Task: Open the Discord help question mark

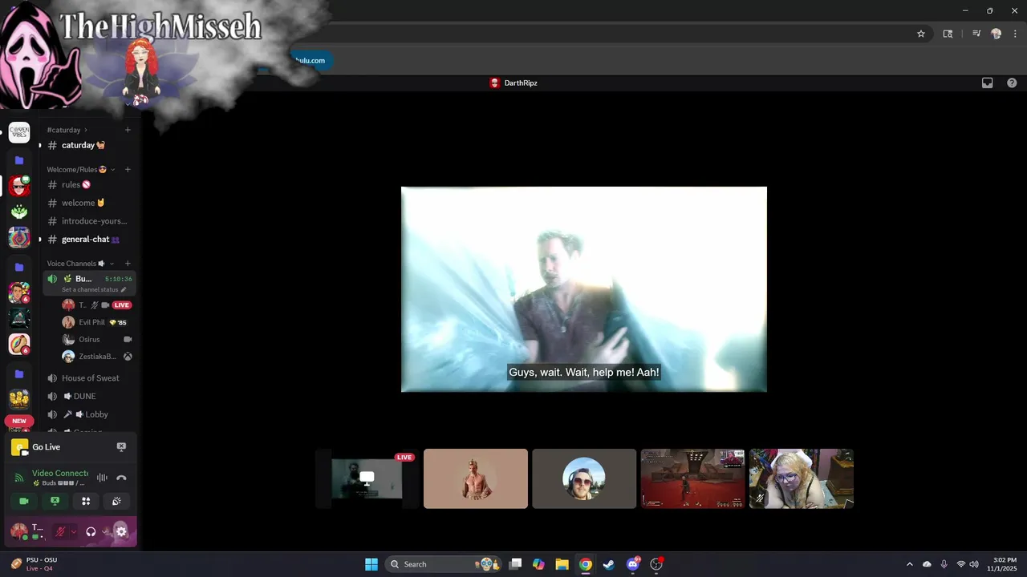Action: tap(1012, 83)
